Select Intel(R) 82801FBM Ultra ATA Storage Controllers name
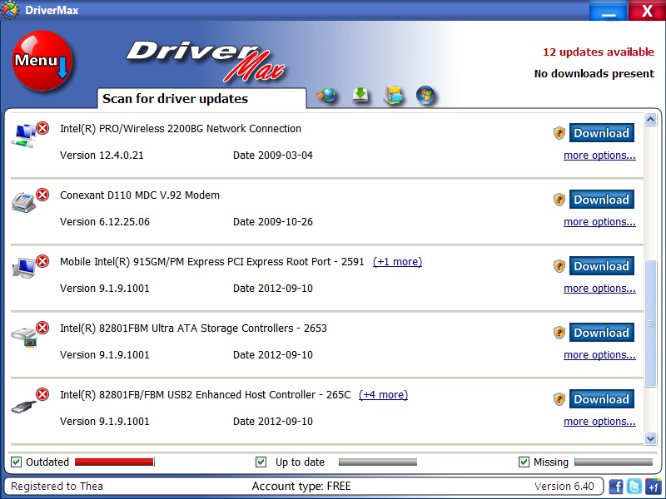The height and width of the screenshot is (499, 666). point(193,329)
